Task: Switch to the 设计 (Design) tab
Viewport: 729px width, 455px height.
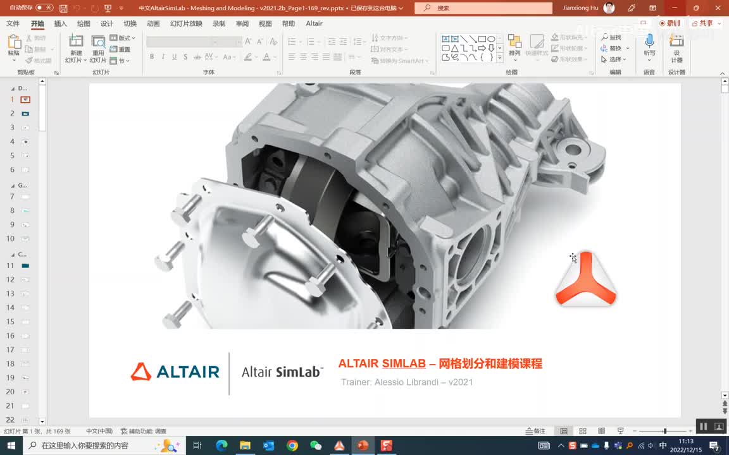Action: coord(107,23)
